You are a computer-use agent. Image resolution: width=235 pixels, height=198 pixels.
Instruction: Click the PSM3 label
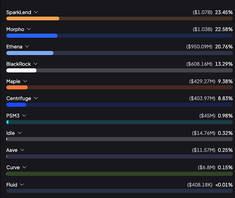tap(13, 116)
